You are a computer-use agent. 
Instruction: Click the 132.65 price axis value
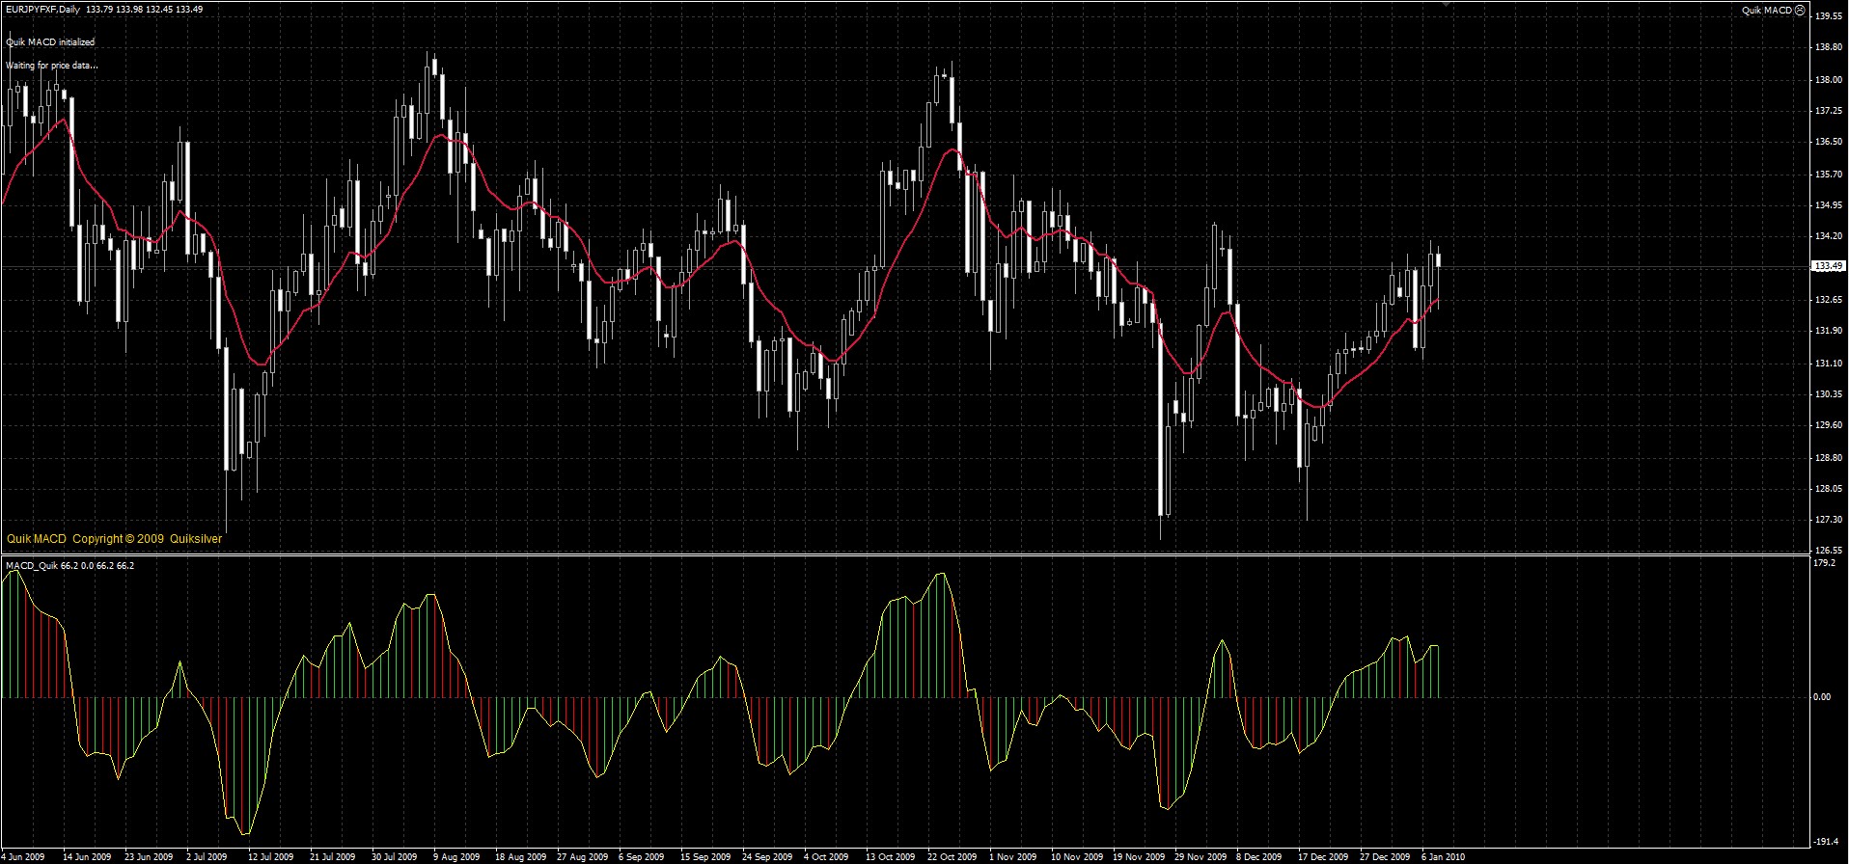[x=1828, y=300]
